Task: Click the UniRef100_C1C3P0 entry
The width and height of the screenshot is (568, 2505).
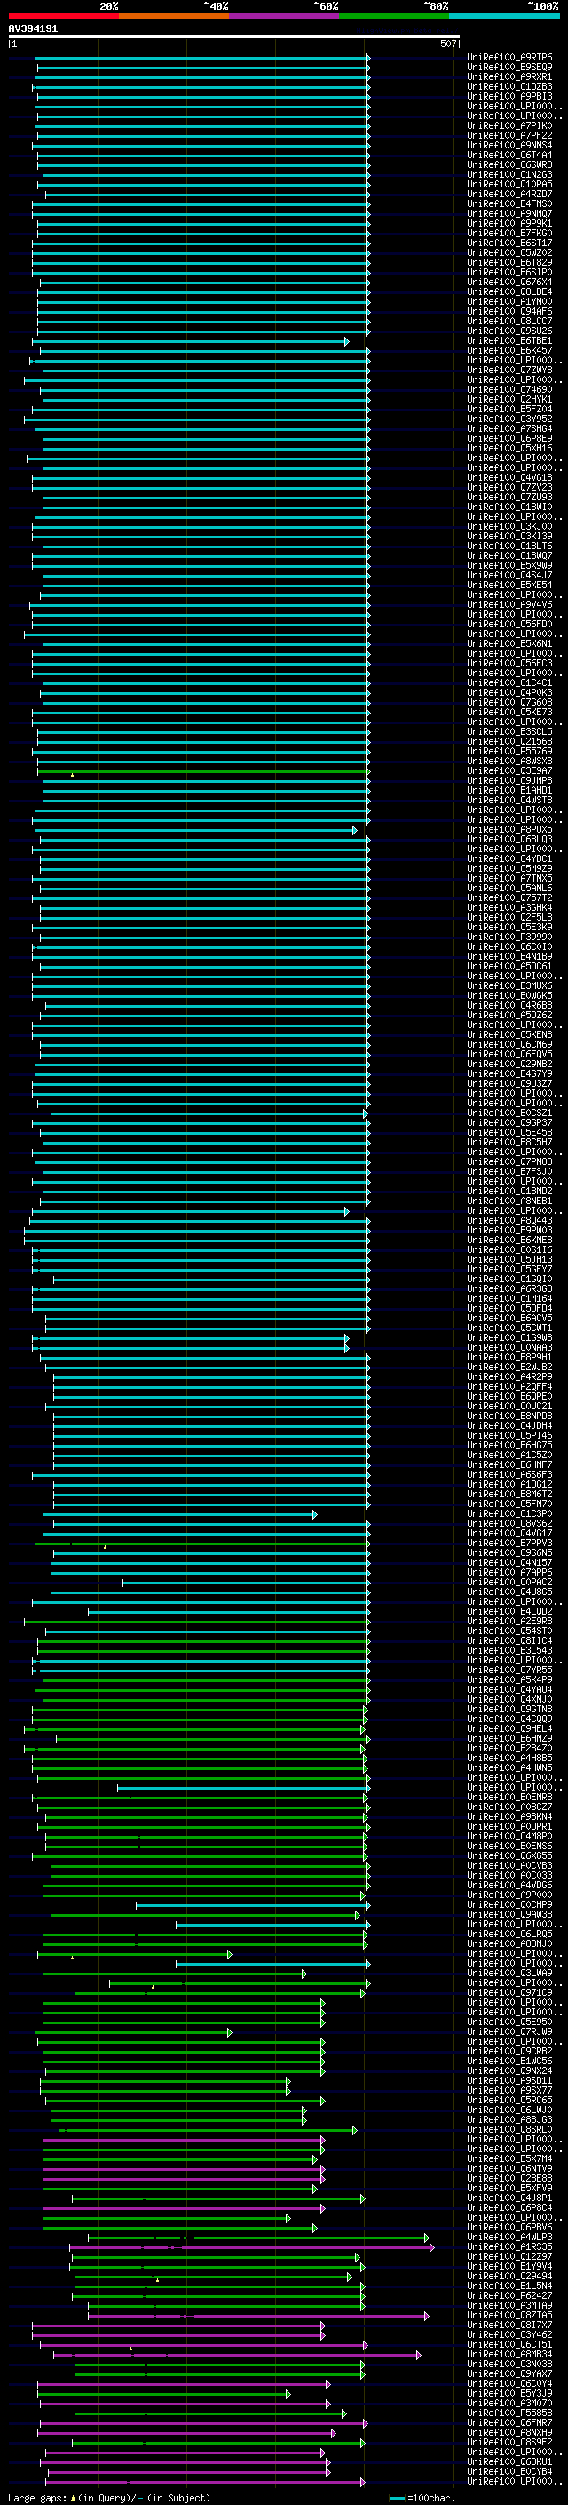Action: pos(509,1514)
